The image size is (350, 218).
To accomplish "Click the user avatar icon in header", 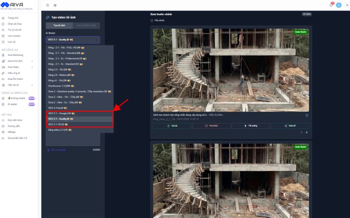I will [x=339, y=5].
